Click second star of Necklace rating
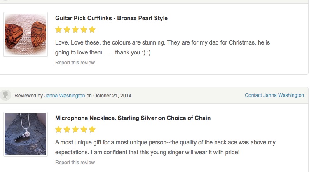 [x=67, y=130]
